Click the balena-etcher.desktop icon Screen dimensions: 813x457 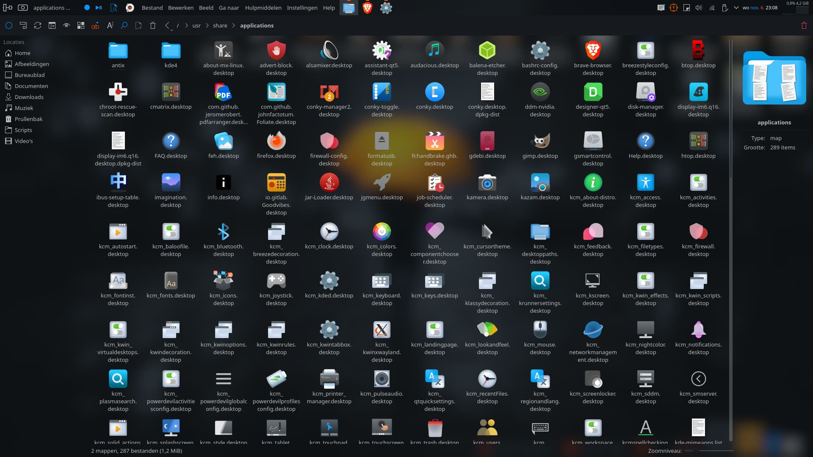pos(487,50)
